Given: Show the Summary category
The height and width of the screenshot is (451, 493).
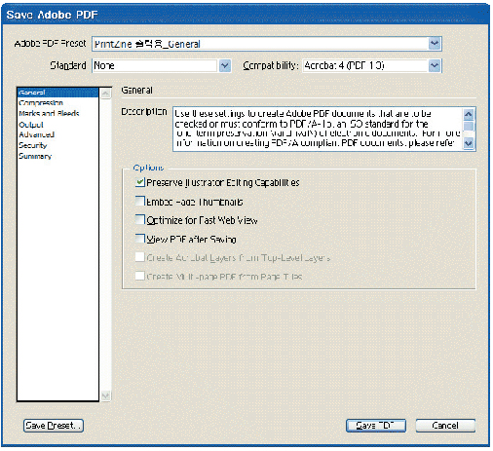Looking at the screenshot, I should click(35, 156).
